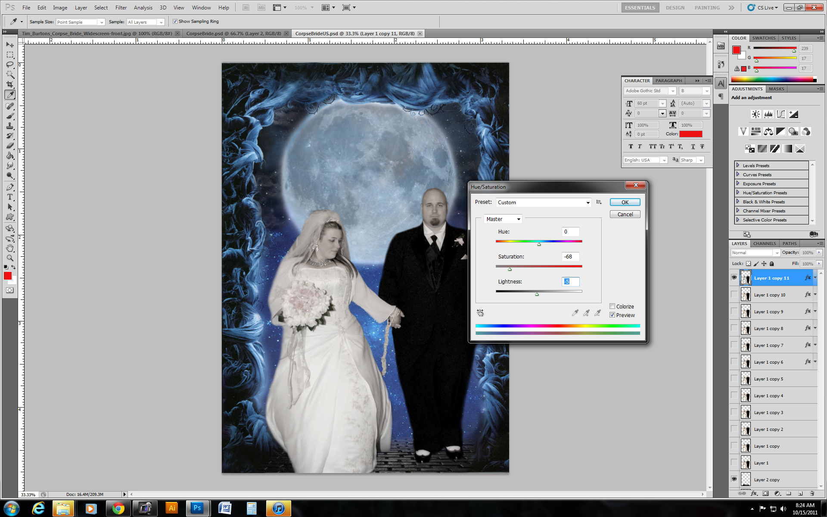Open Google Chrome from the taskbar

[118, 508]
